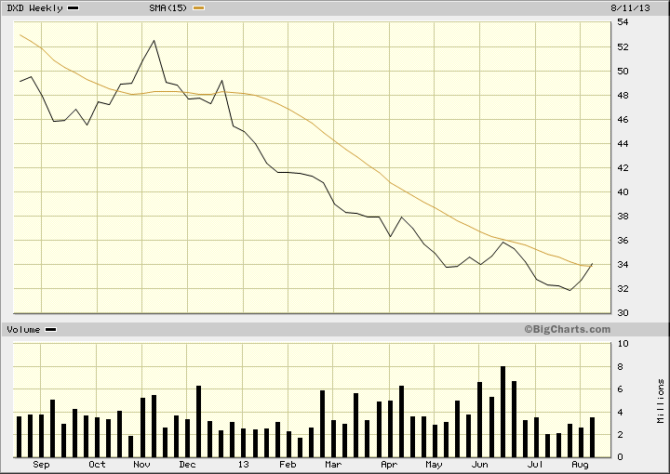
Task: Click the Feb month label
Action: coord(288,465)
